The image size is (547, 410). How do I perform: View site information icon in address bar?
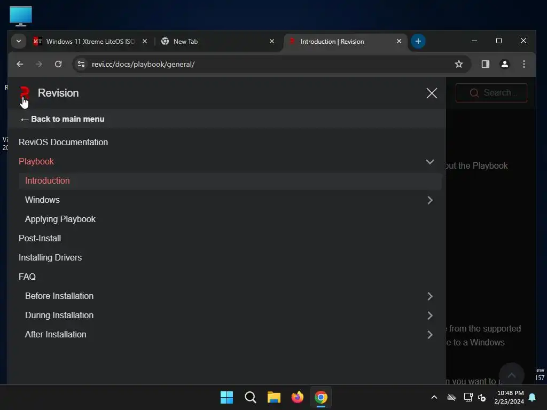tap(81, 64)
